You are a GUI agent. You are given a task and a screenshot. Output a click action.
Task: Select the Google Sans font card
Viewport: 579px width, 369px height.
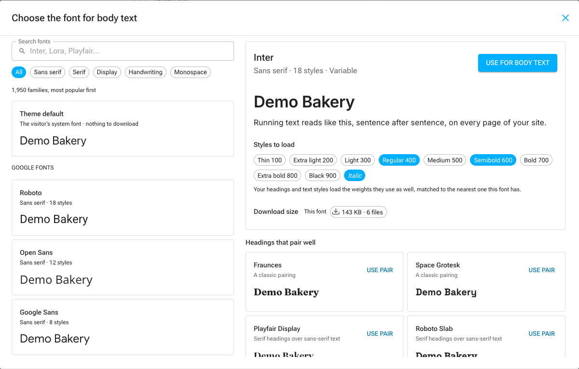(123, 327)
